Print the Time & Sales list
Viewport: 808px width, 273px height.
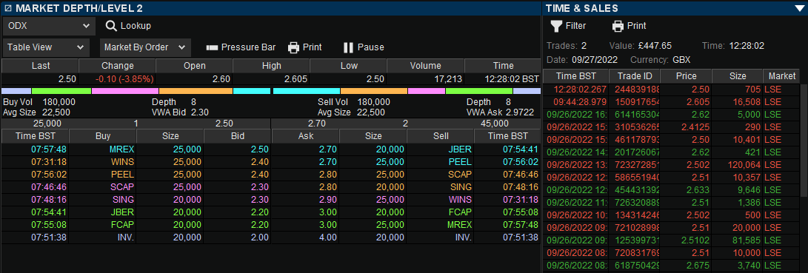pyautogui.click(x=629, y=26)
